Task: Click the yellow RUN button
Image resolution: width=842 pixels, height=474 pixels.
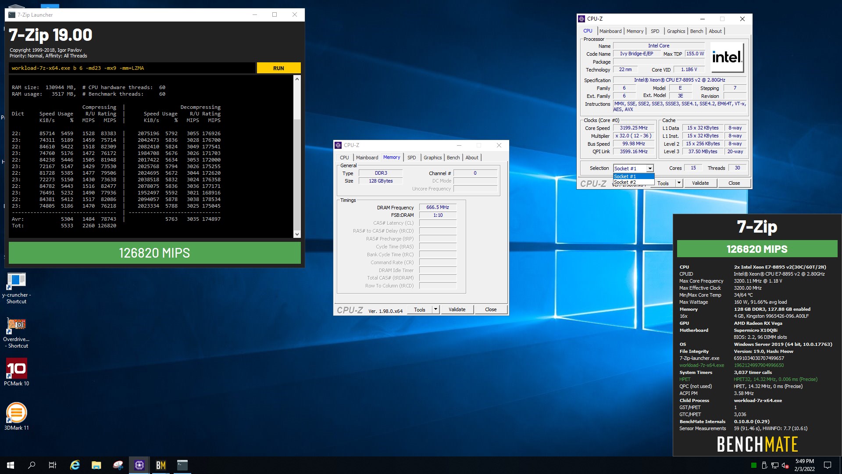Action: pyautogui.click(x=278, y=68)
